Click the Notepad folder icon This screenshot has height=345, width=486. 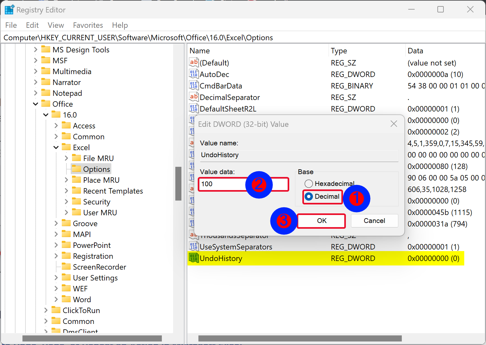[46, 93]
